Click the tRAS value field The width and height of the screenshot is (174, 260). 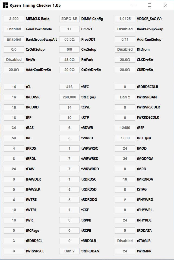(14, 128)
